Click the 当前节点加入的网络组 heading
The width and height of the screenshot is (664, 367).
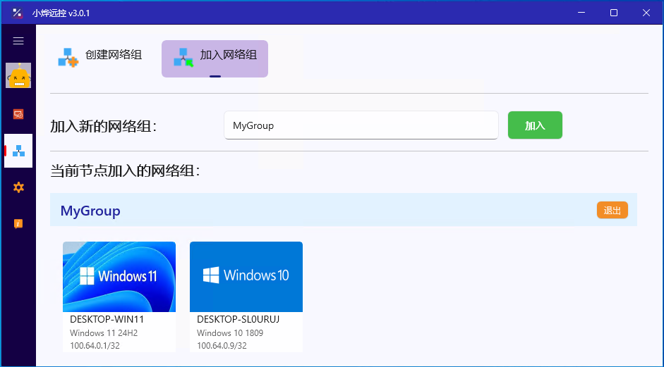pyautogui.click(x=125, y=170)
